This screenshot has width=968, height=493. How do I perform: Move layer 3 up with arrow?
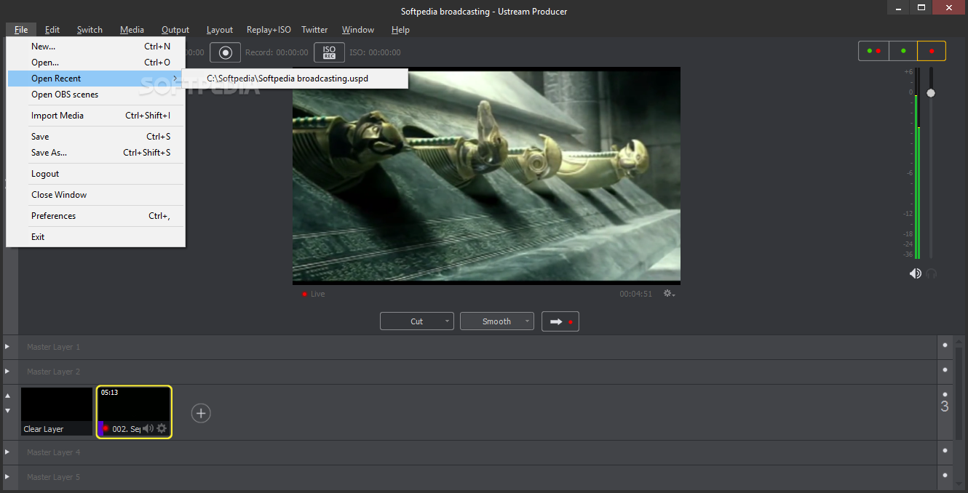(x=8, y=396)
